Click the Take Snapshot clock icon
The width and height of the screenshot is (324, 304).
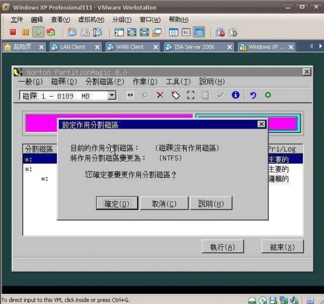pos(72,32)
